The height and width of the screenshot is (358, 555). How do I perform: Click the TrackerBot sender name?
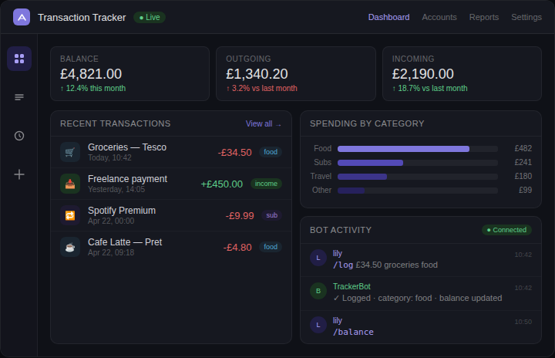pyautogui.click(x=351, y=286)
